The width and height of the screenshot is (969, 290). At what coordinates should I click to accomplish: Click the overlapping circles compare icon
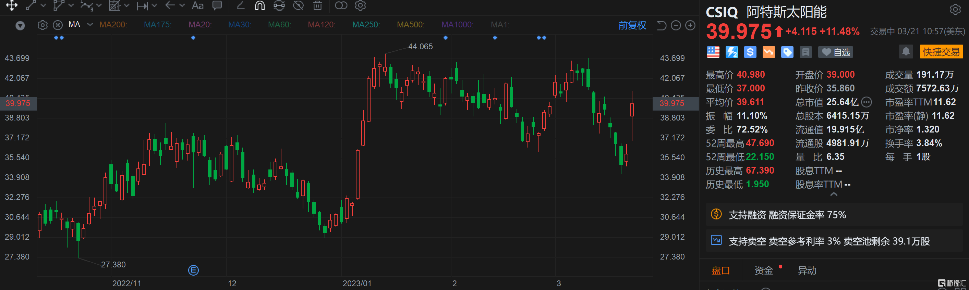point(341,5)
